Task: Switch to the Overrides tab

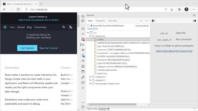Action: click(x=113, y=21)
